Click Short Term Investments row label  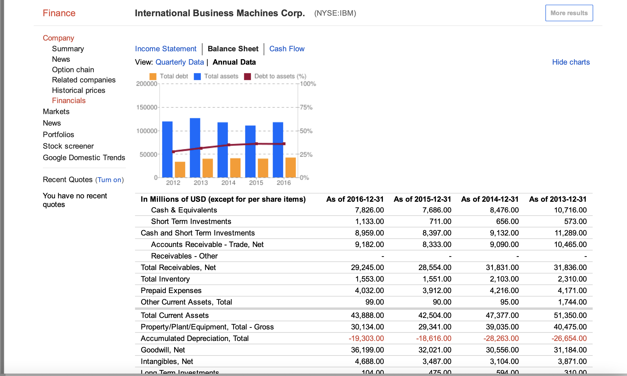191,221
